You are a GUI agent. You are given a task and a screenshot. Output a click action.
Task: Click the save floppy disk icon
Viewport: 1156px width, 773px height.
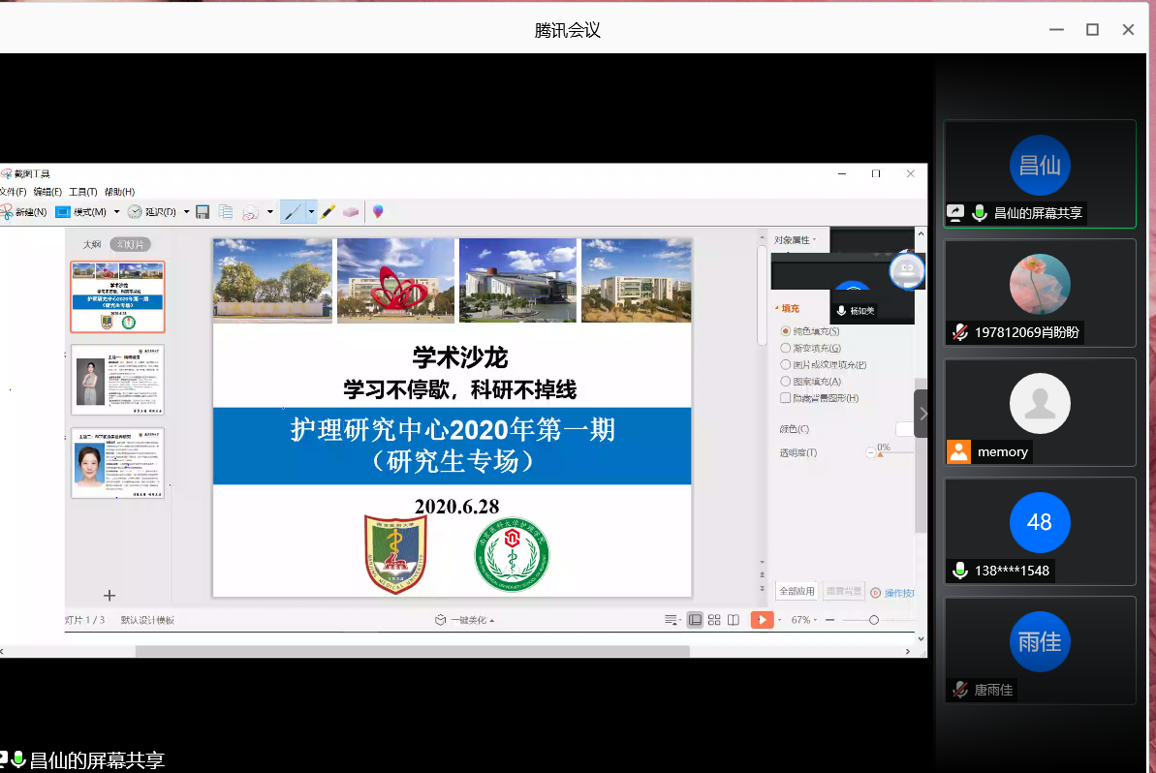(203, 211)
